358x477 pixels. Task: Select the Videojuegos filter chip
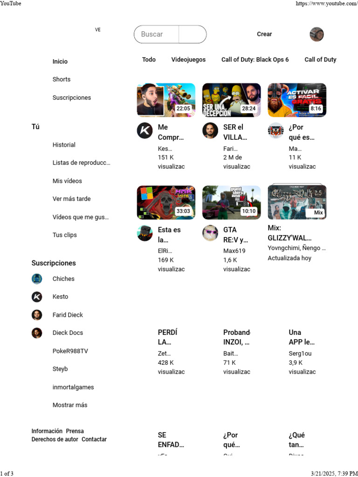click(188, 60)
